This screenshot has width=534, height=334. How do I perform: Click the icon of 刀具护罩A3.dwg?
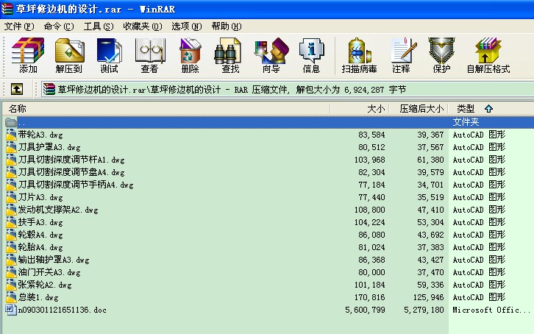[x=11, y=147]
